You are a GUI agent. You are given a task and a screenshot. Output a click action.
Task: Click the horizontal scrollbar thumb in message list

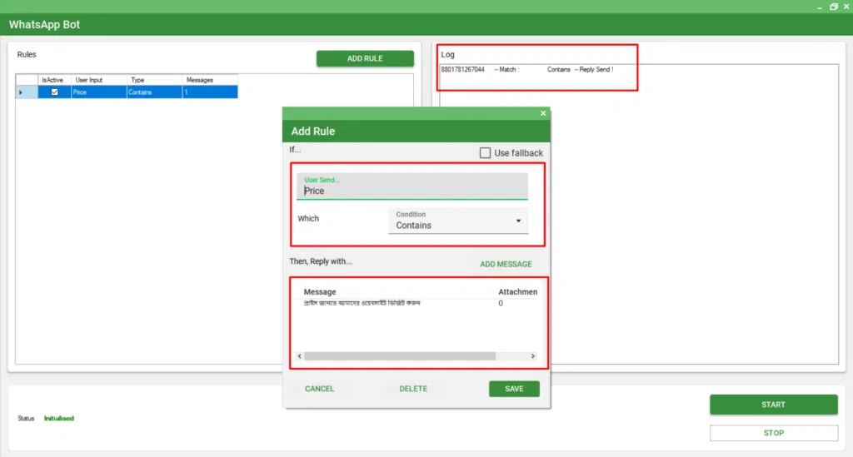pos(400,356)
